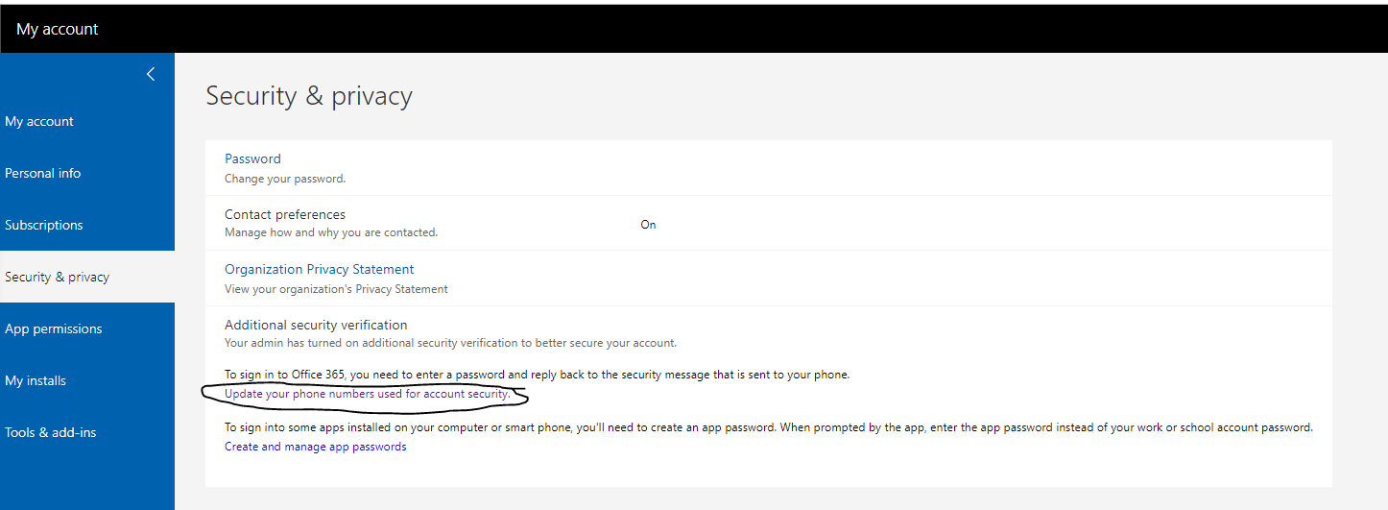Click 'Change your password.' description text
This screenshot has width=1388, height=510.
point(285,179)
